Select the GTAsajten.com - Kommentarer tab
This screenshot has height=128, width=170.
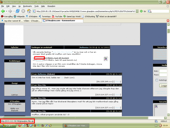click(x=63, y=20)
